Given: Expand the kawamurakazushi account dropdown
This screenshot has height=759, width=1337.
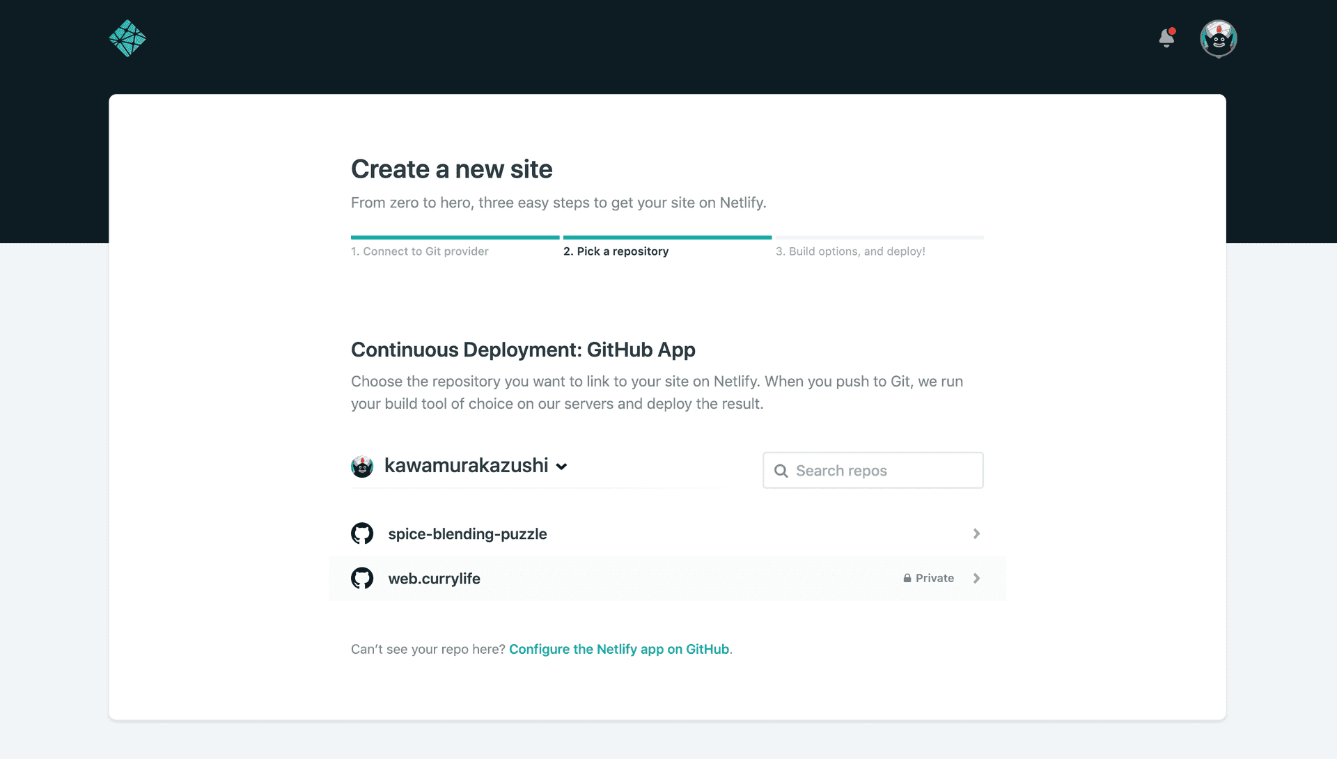Looking at the screenshot, I should pyautogui.click(x=562, y=467).
